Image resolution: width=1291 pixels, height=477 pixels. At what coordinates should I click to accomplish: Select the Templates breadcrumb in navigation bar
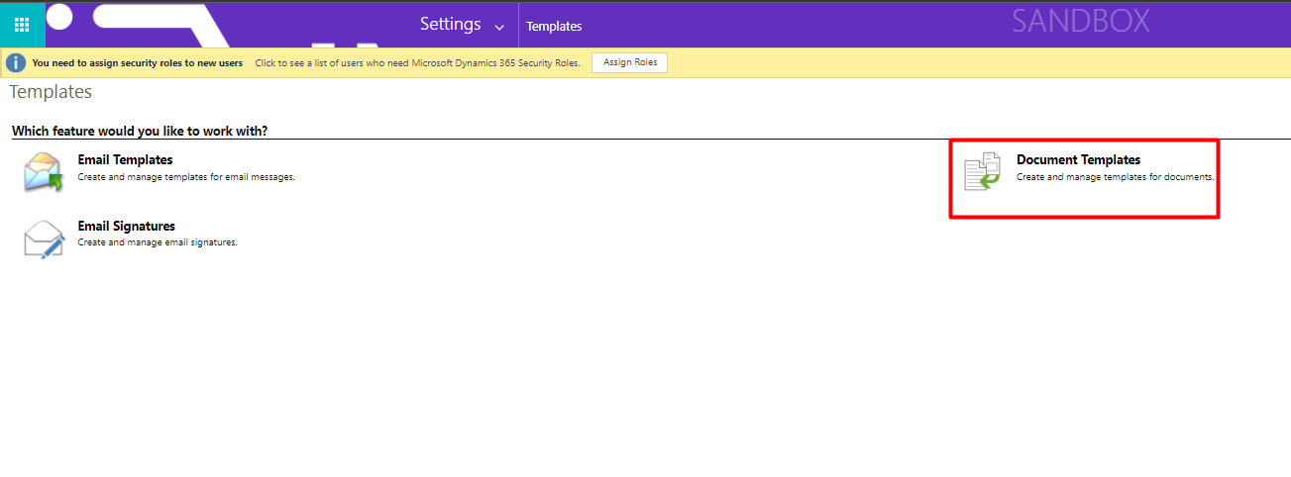pyautogui.click(x=554, y=27)
